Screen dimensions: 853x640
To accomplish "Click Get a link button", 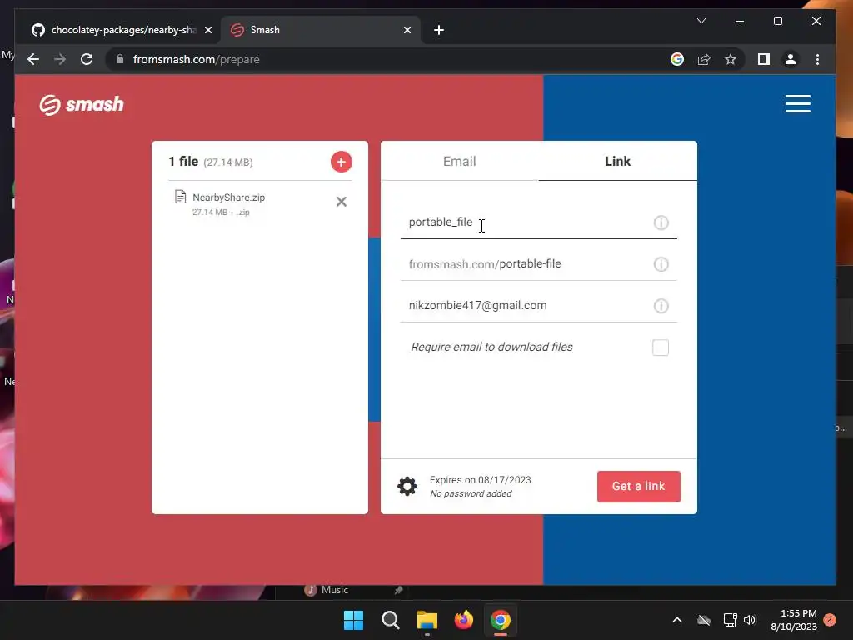I will (638, 486).
